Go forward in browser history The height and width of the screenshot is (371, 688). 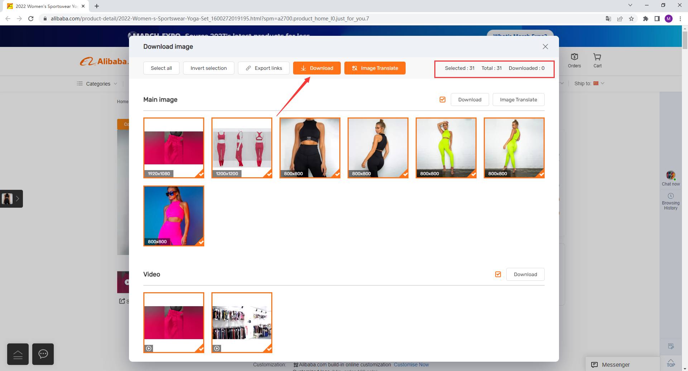click(19, 19)
